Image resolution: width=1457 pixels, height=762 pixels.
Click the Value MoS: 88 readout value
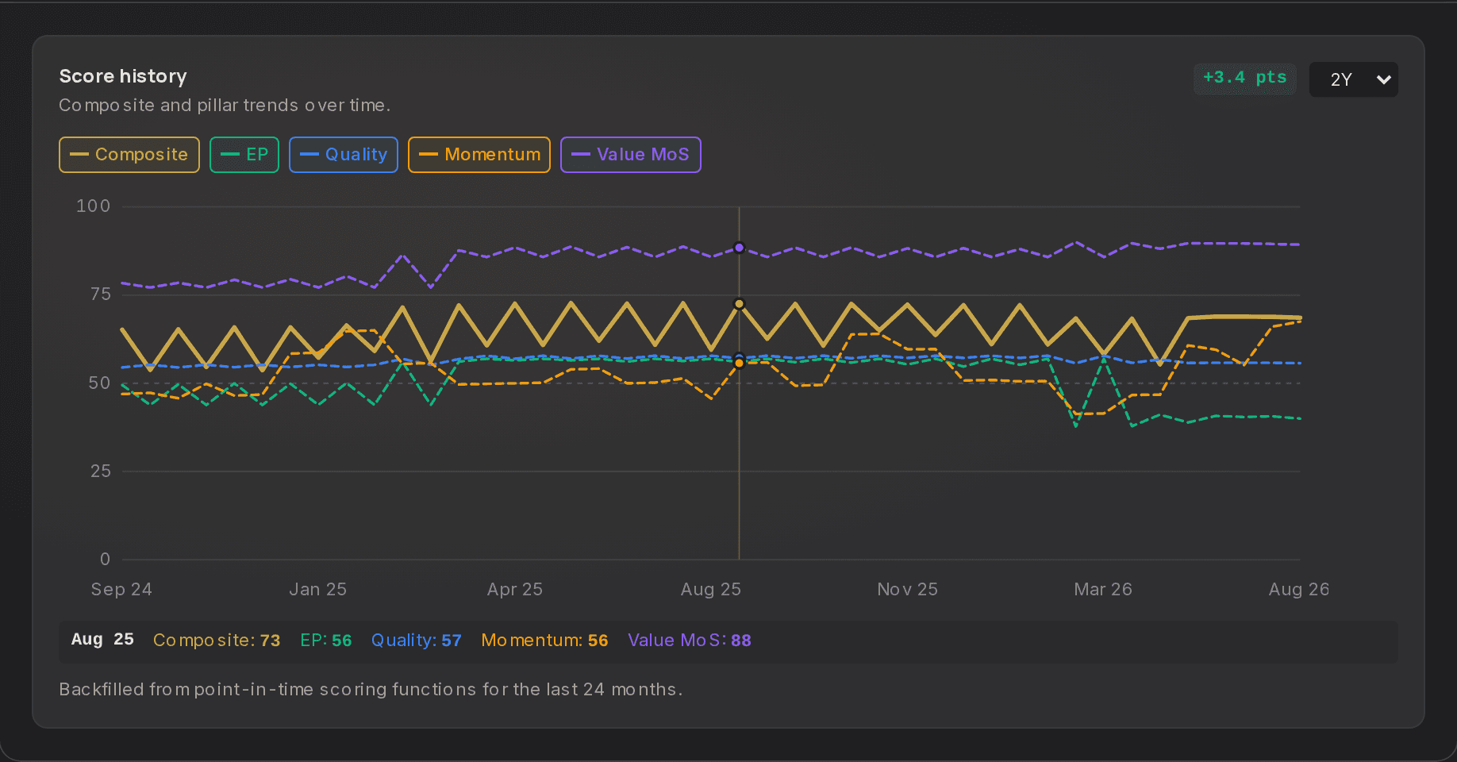point(690,641)
